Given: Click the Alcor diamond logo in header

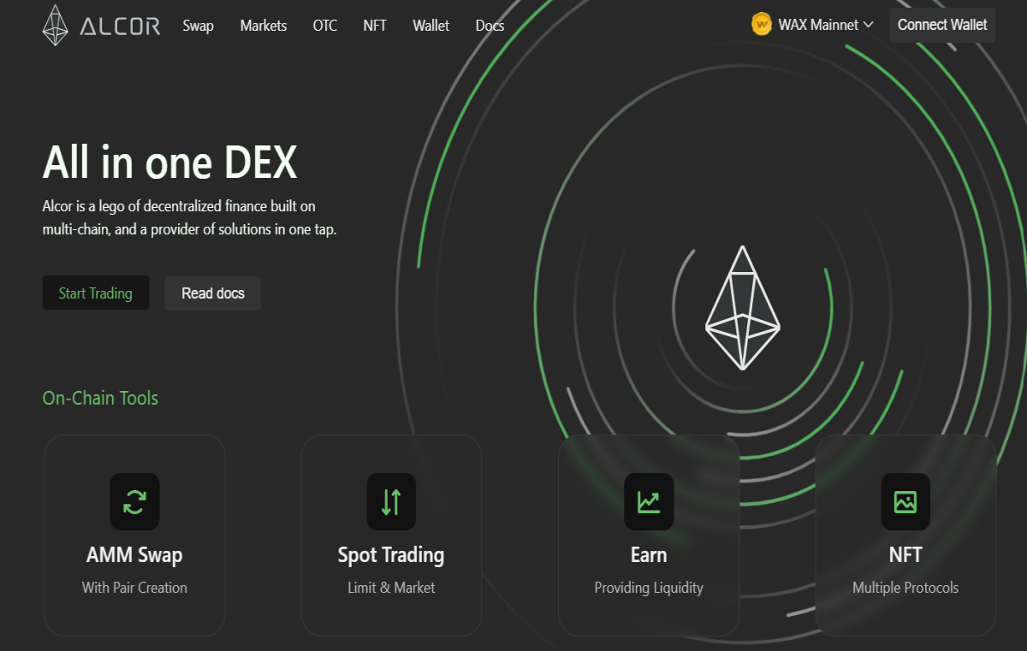Looking at the screenshot, I should tap(56, 25).
